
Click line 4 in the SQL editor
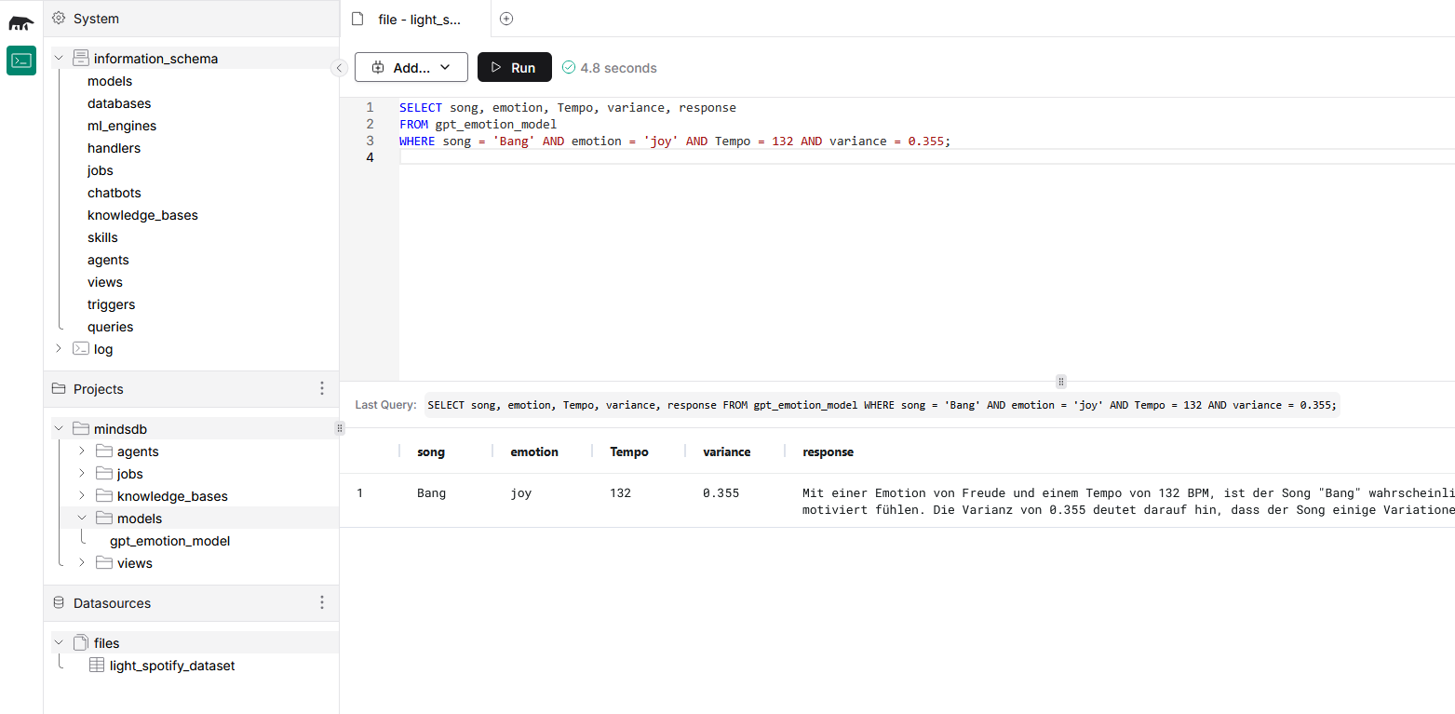point(652,157)
